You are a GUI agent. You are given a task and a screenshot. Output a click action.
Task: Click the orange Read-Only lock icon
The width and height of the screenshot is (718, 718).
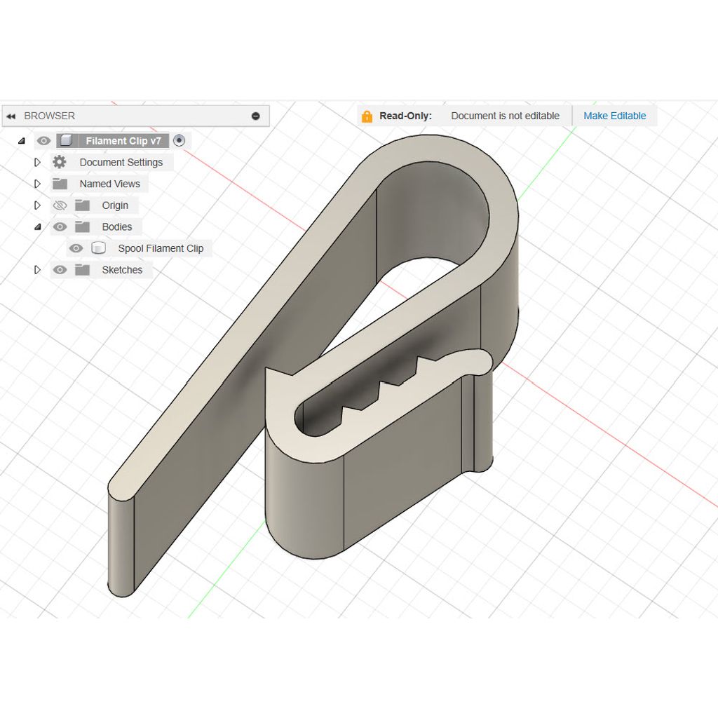click(x=367, y=116)
